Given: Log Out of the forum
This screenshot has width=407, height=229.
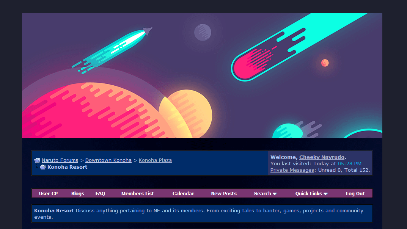Looking at the screenshot, I should [x=355, y=193].
